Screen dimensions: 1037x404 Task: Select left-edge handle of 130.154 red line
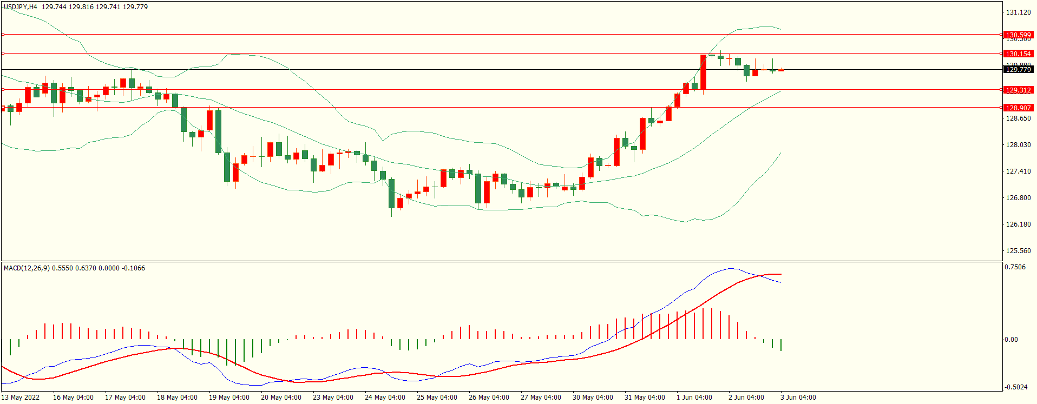point(3,54)
